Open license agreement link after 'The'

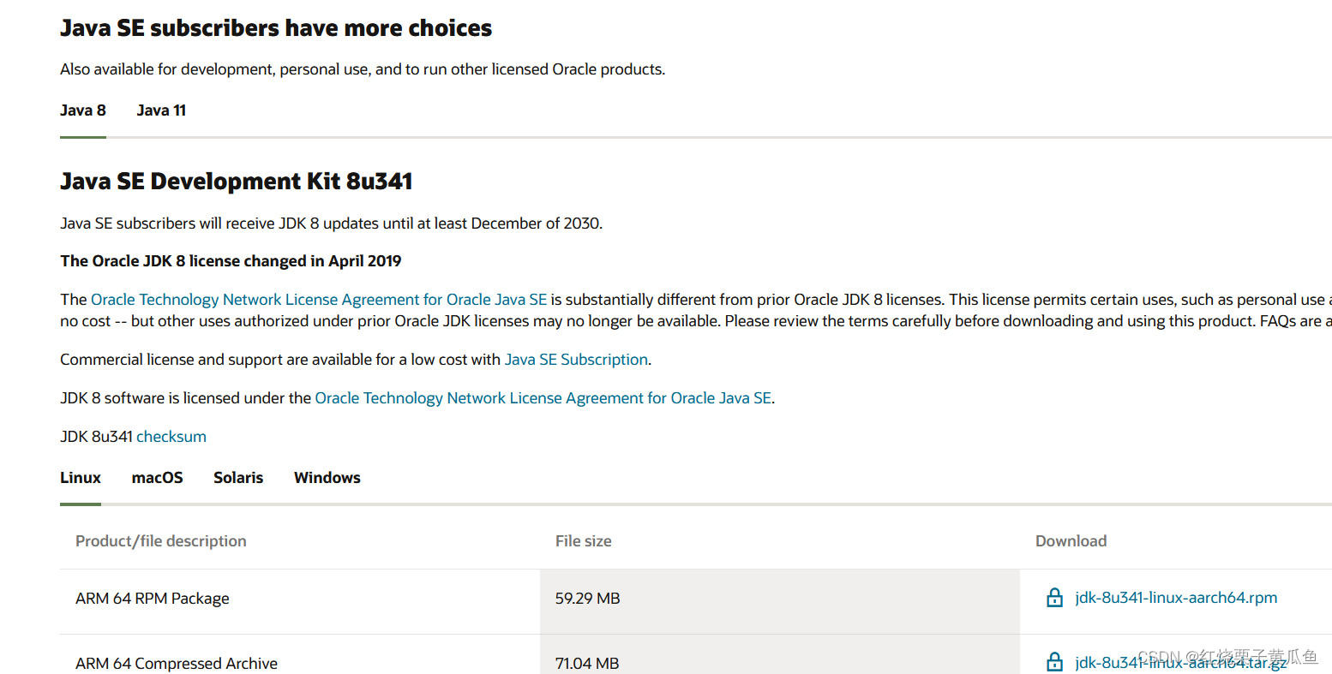[x=319, y=300]
